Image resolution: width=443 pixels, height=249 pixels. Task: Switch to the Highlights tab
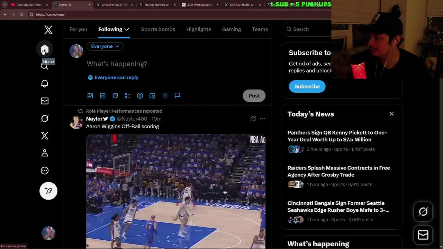click(199, 29)
